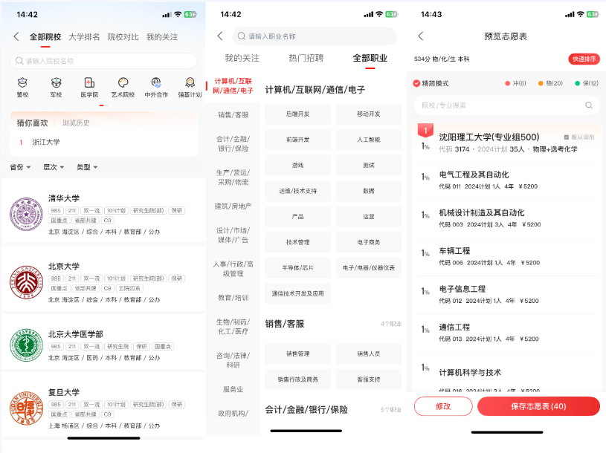Tap the back arrow beside 全部院校
The image size is (606, 453).
pyautogui.click(x=16, y=36)
